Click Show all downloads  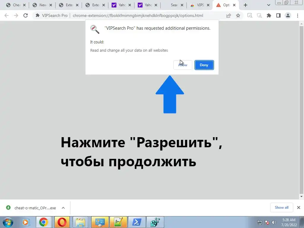pyautogui.click(x=281, y=208)
